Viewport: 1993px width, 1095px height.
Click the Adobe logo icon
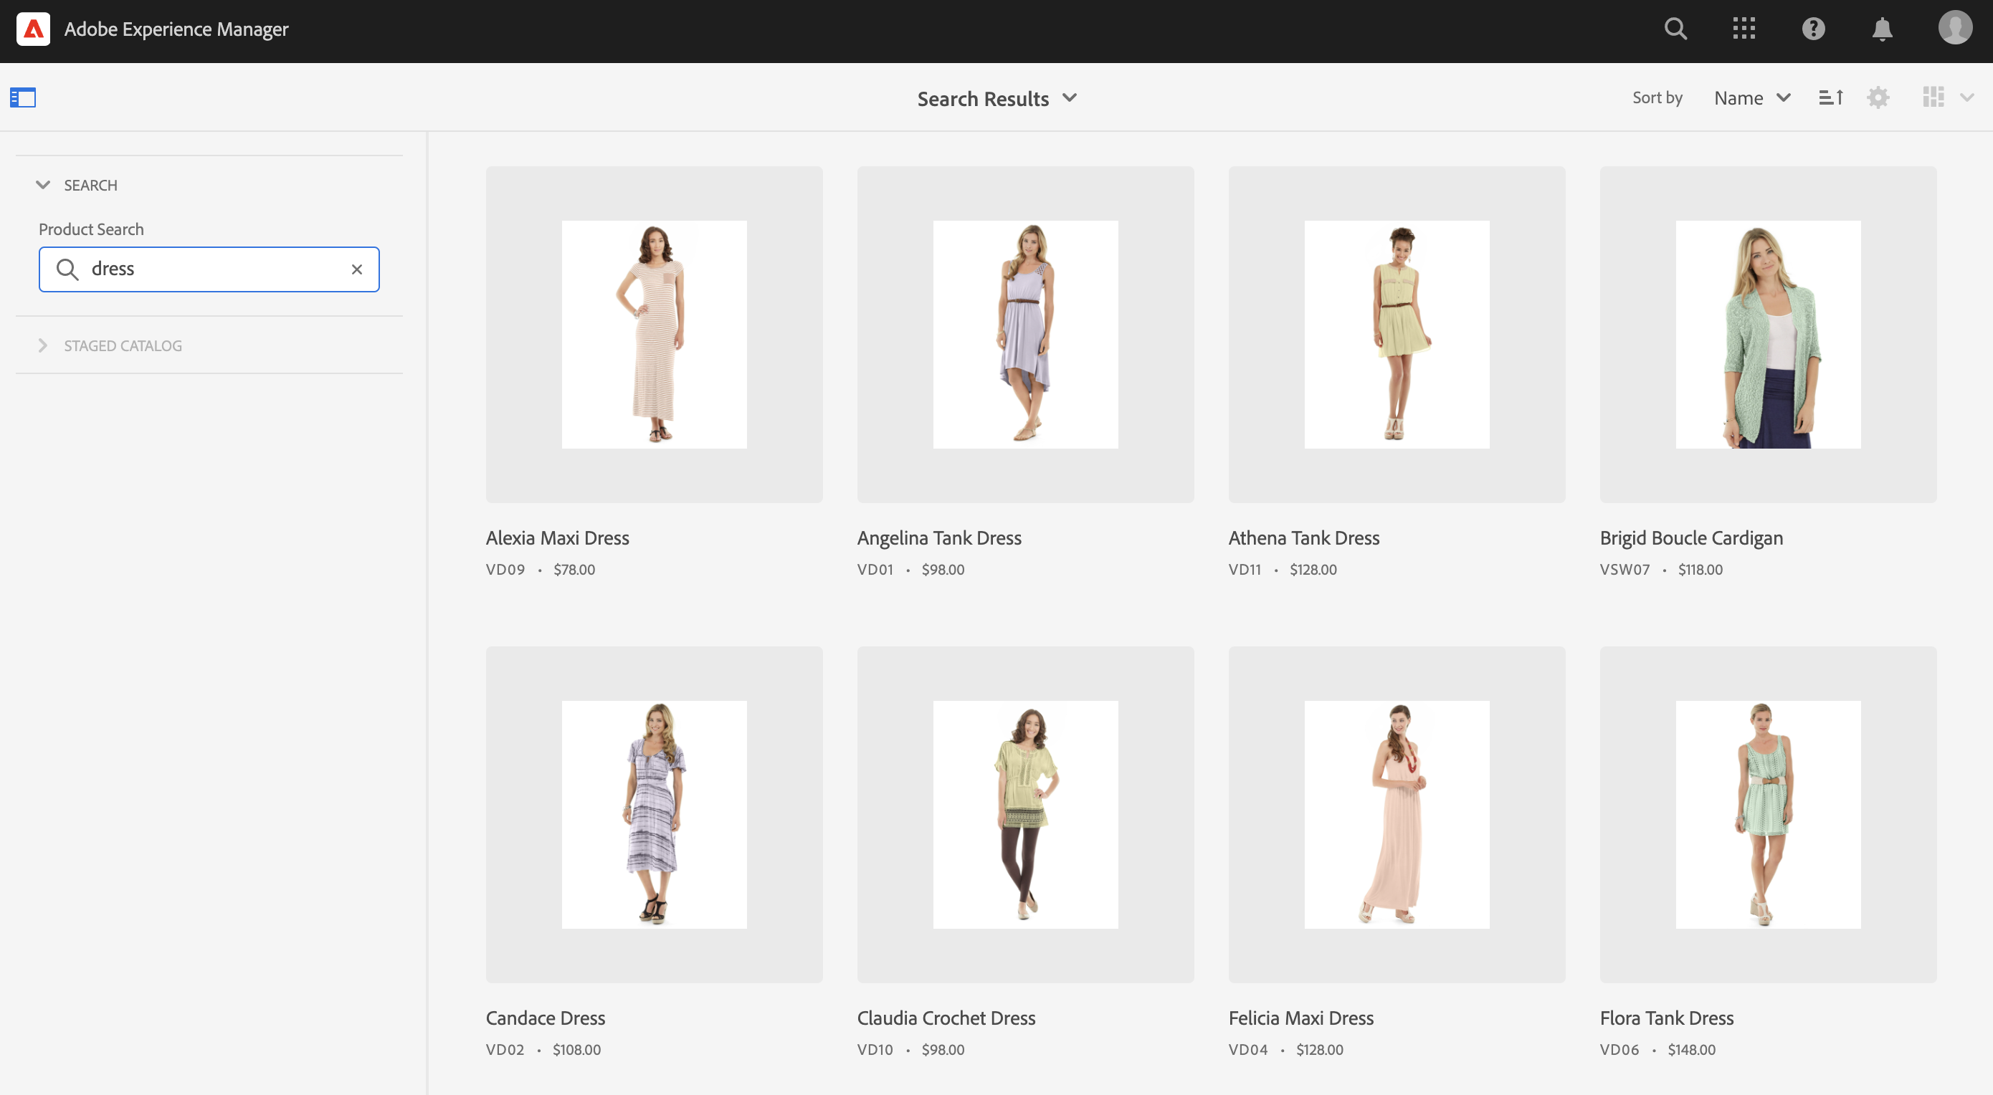tap(33, 29)
